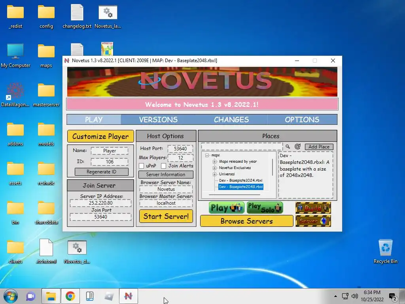
Task: Launch Google Chrome from the taskbar
Action: coord(70,296)
